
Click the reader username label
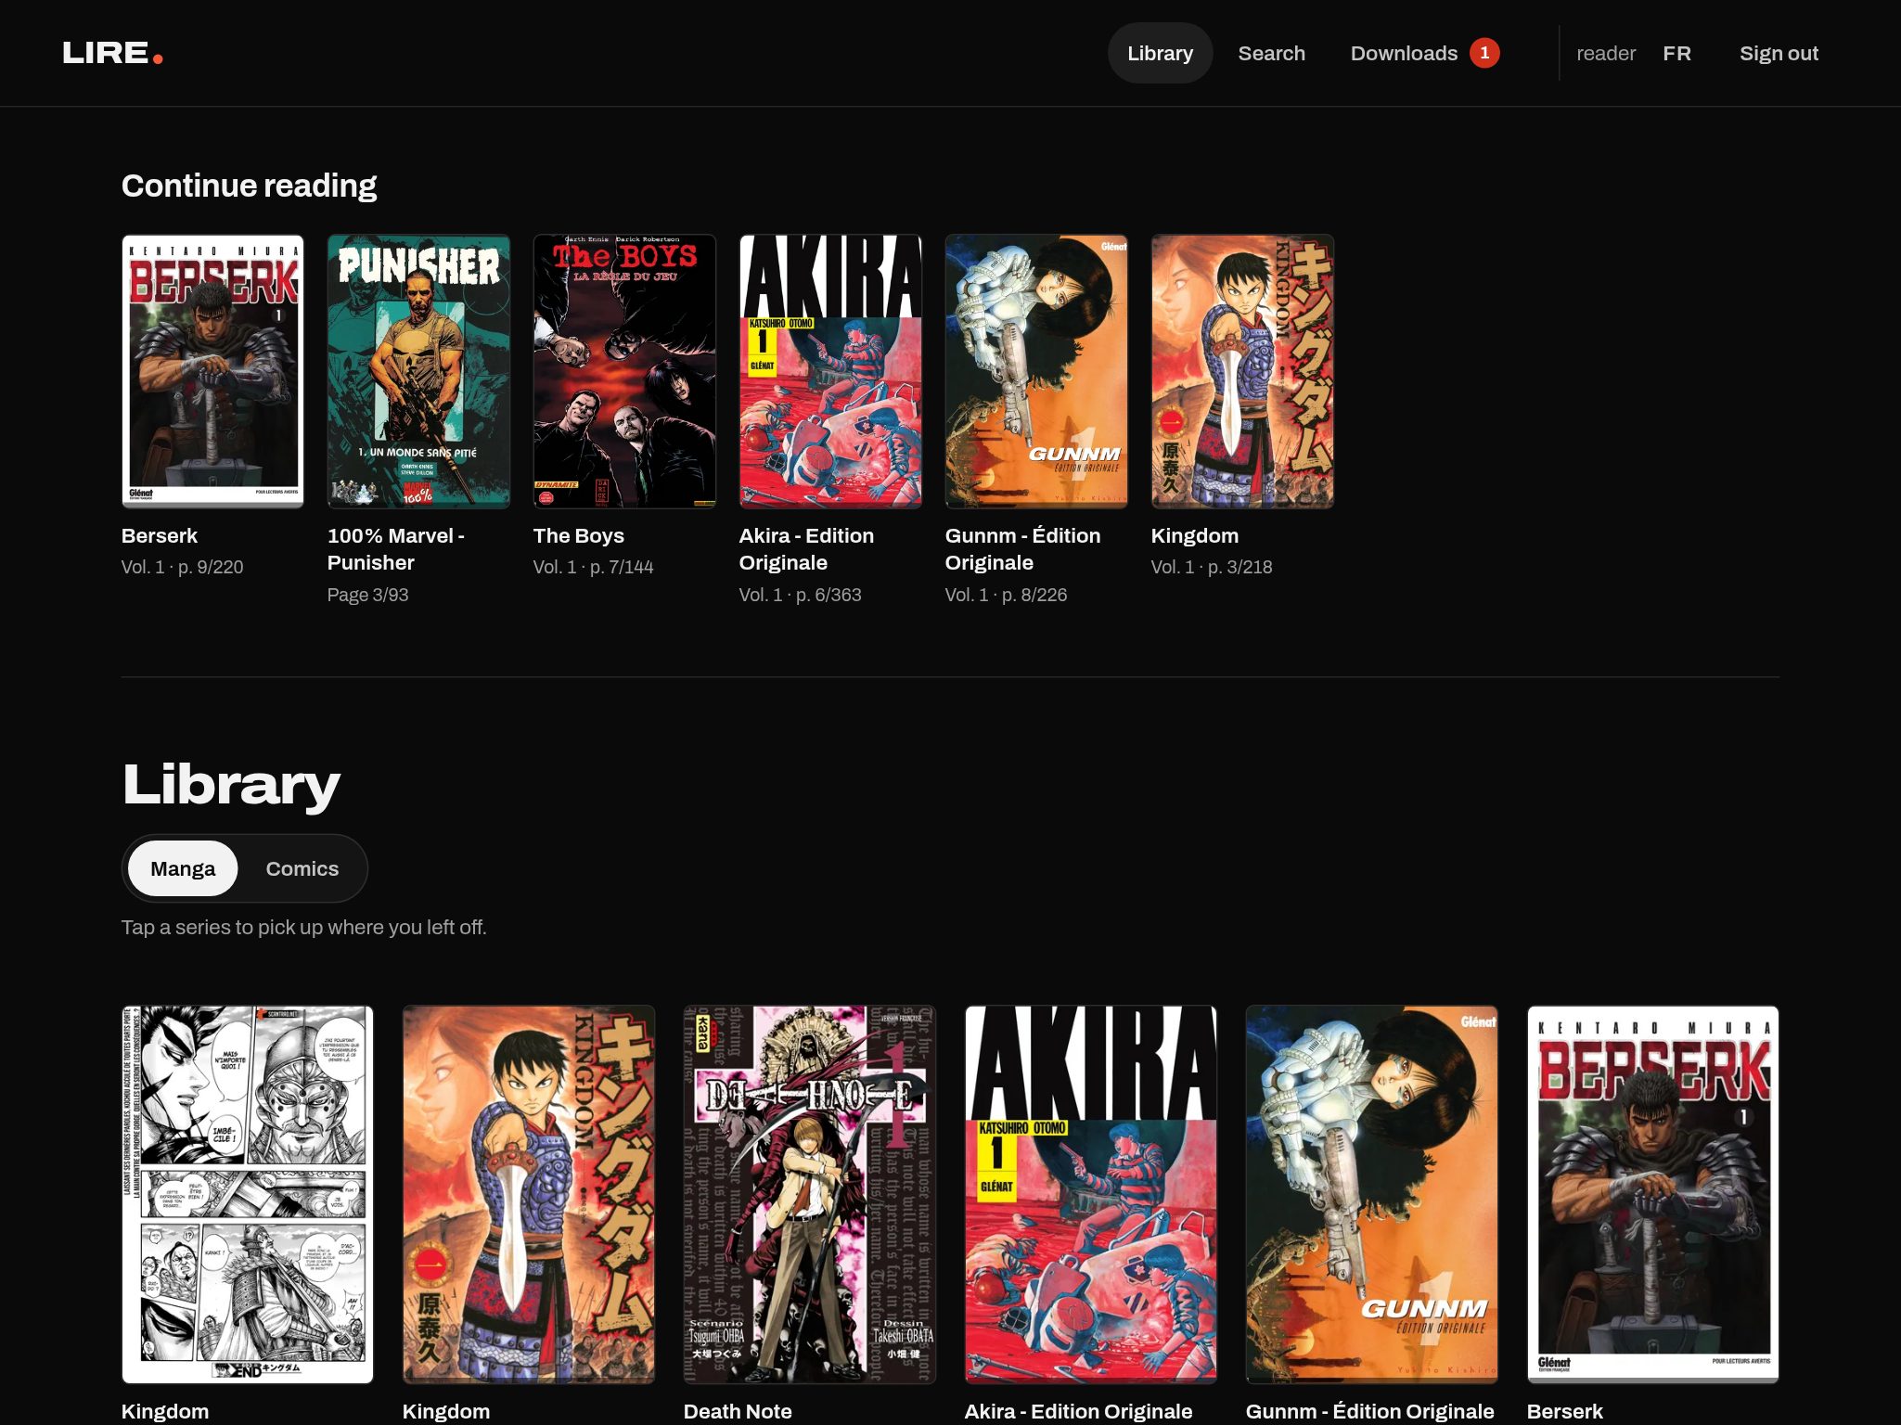click(x=1606, y=53)
